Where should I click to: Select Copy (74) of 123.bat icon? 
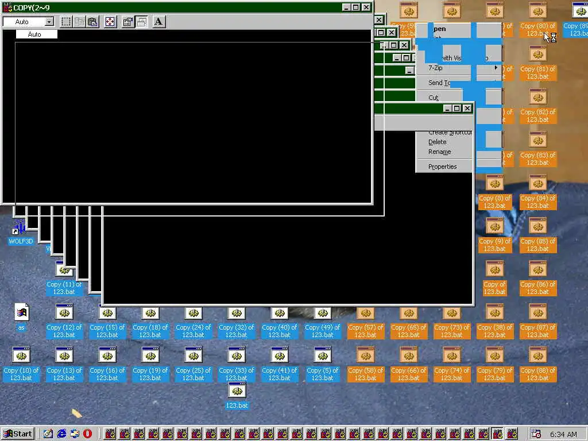(452, 365)
